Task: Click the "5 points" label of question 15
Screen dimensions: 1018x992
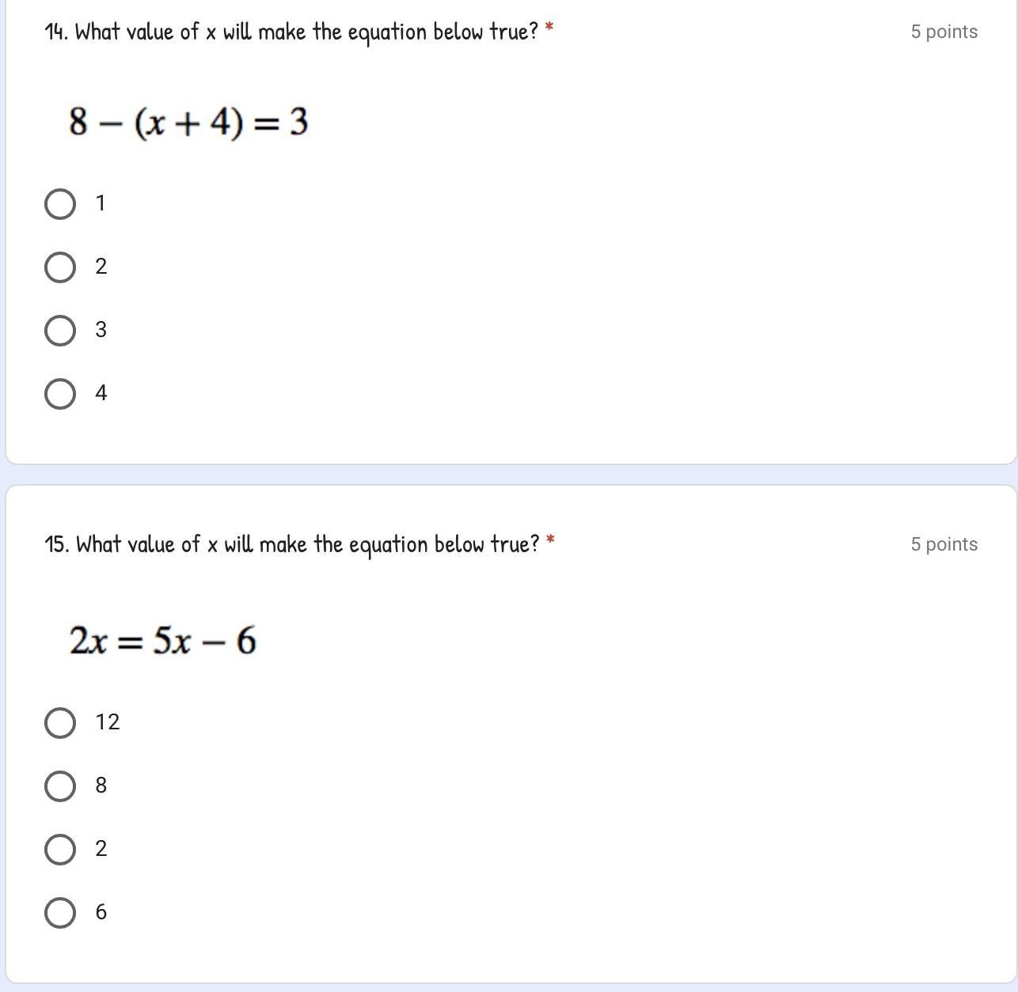Action: [944, 545]
